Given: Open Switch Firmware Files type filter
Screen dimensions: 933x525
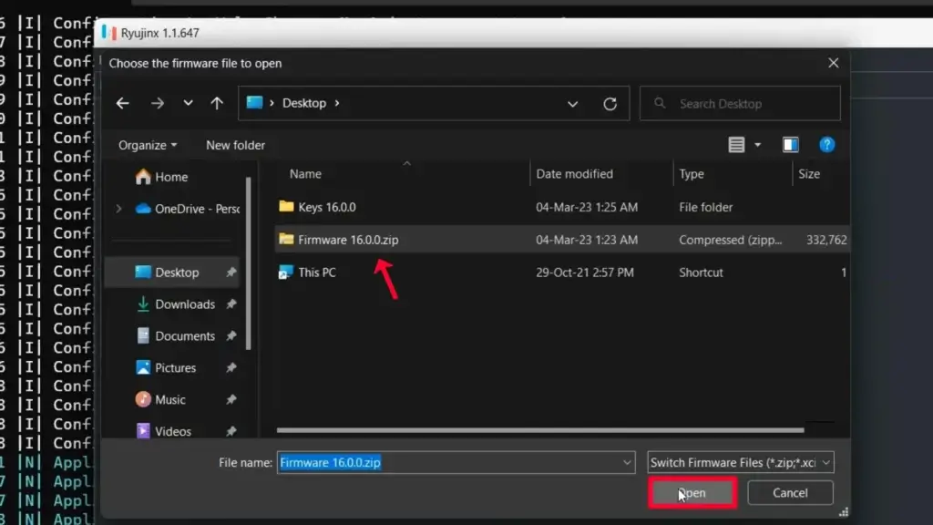Looking at the screenshot, I should point(740,462).
